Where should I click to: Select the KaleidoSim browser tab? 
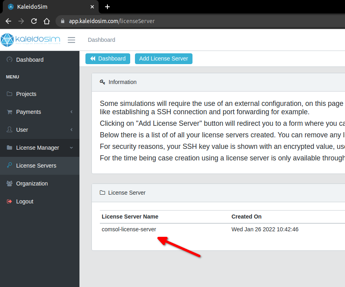point(51,7)
